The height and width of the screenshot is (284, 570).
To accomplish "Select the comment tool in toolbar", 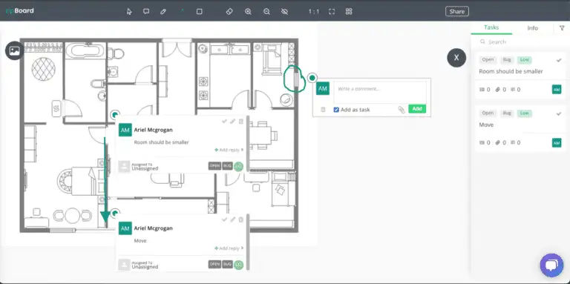I will pyautogui.click(x=146, y=12).
